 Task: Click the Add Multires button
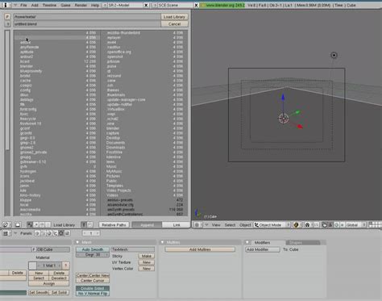[200, 249]
